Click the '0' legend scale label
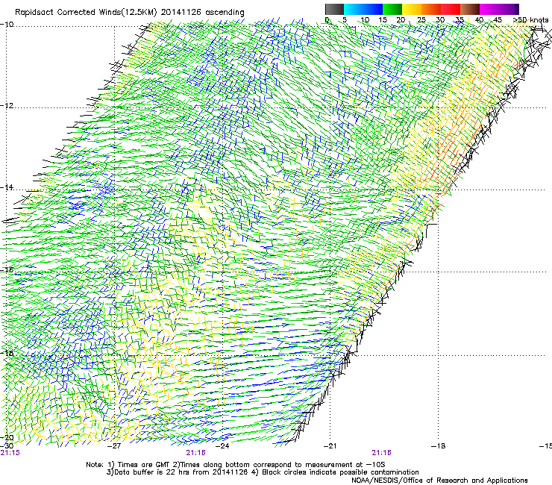552x485 pixels. (327, 20)
